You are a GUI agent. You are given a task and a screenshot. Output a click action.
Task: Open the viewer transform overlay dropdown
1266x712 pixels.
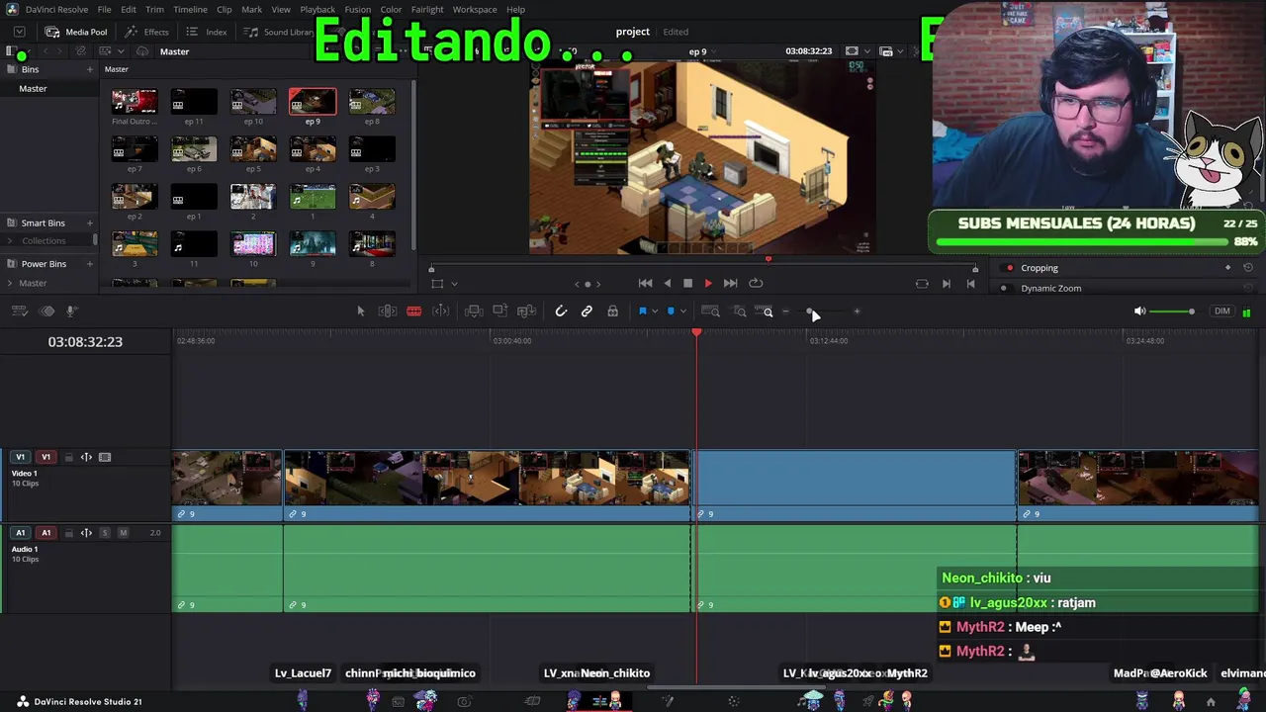coord(454,284)
